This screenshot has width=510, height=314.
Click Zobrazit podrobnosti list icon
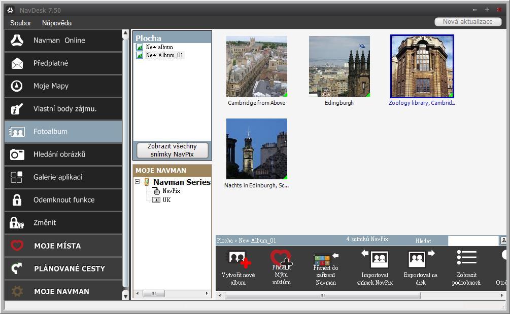[x=466, y=257]
